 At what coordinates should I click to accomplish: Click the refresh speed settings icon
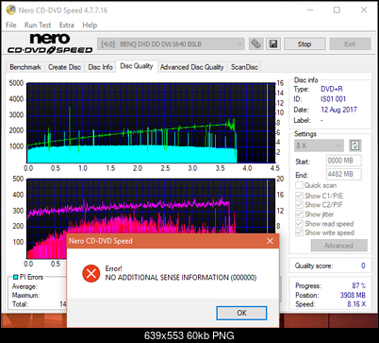[354, 146]
